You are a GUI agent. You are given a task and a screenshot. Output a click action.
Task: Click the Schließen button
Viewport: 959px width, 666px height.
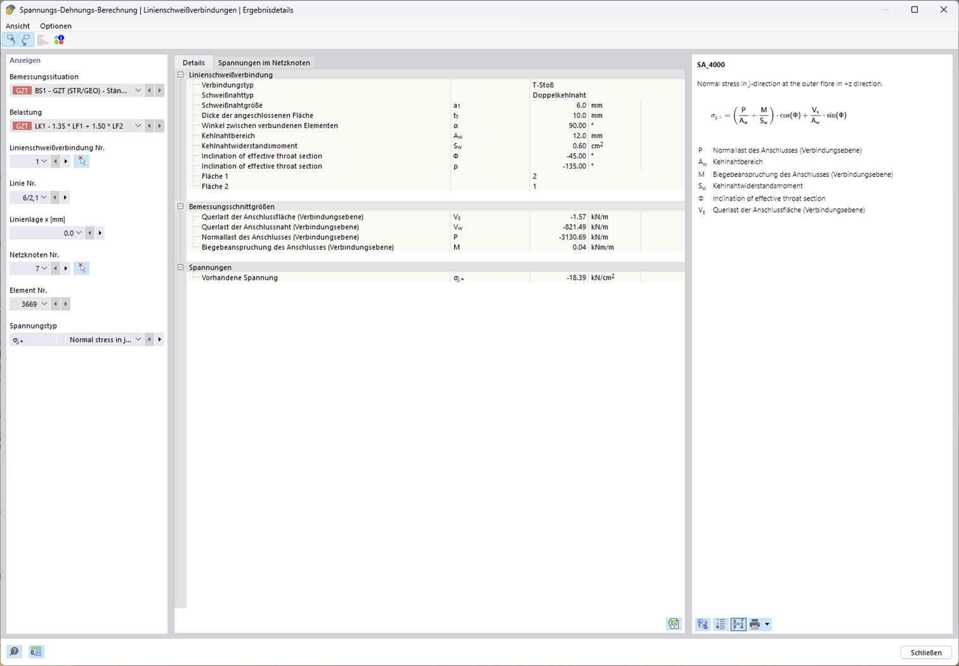pos(926,653)
